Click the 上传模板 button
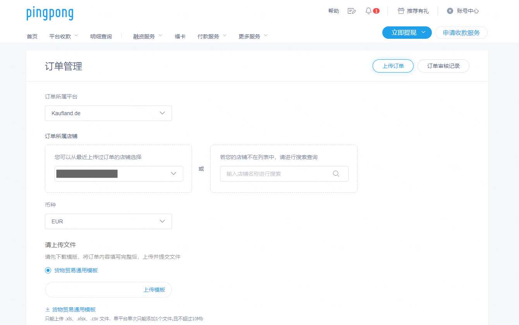Viewport: 519px width, 325px height. 154,290
